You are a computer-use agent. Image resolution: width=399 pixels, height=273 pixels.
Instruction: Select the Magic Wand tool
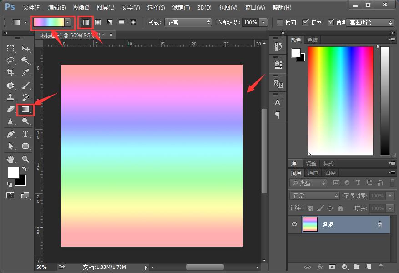pyautogui.click(x=25, y=60)
